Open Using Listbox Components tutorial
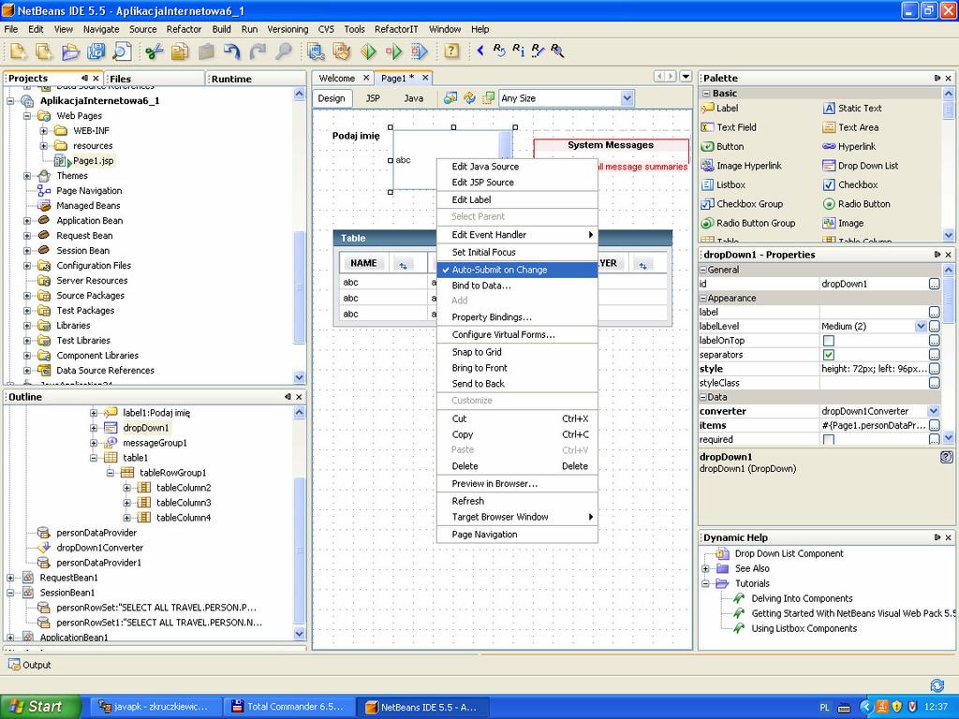The width and height of the screenshot is (959, 719). [x=804, y=628]
